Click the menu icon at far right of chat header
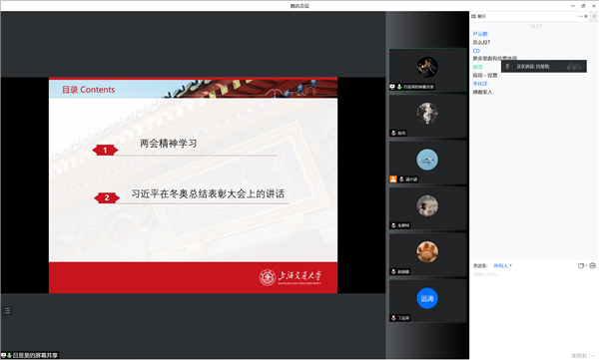Screen dimensions: 599x360 click(x=594, y=16)
